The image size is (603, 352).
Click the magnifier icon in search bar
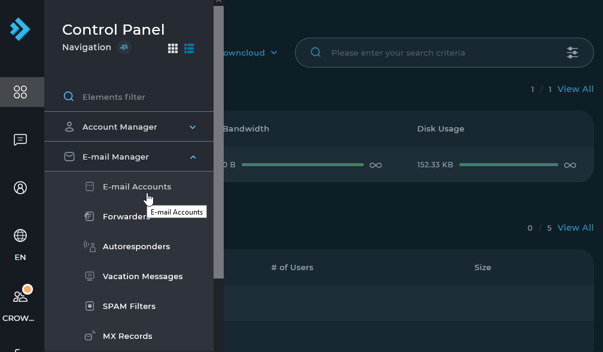[x=316, y=53]
